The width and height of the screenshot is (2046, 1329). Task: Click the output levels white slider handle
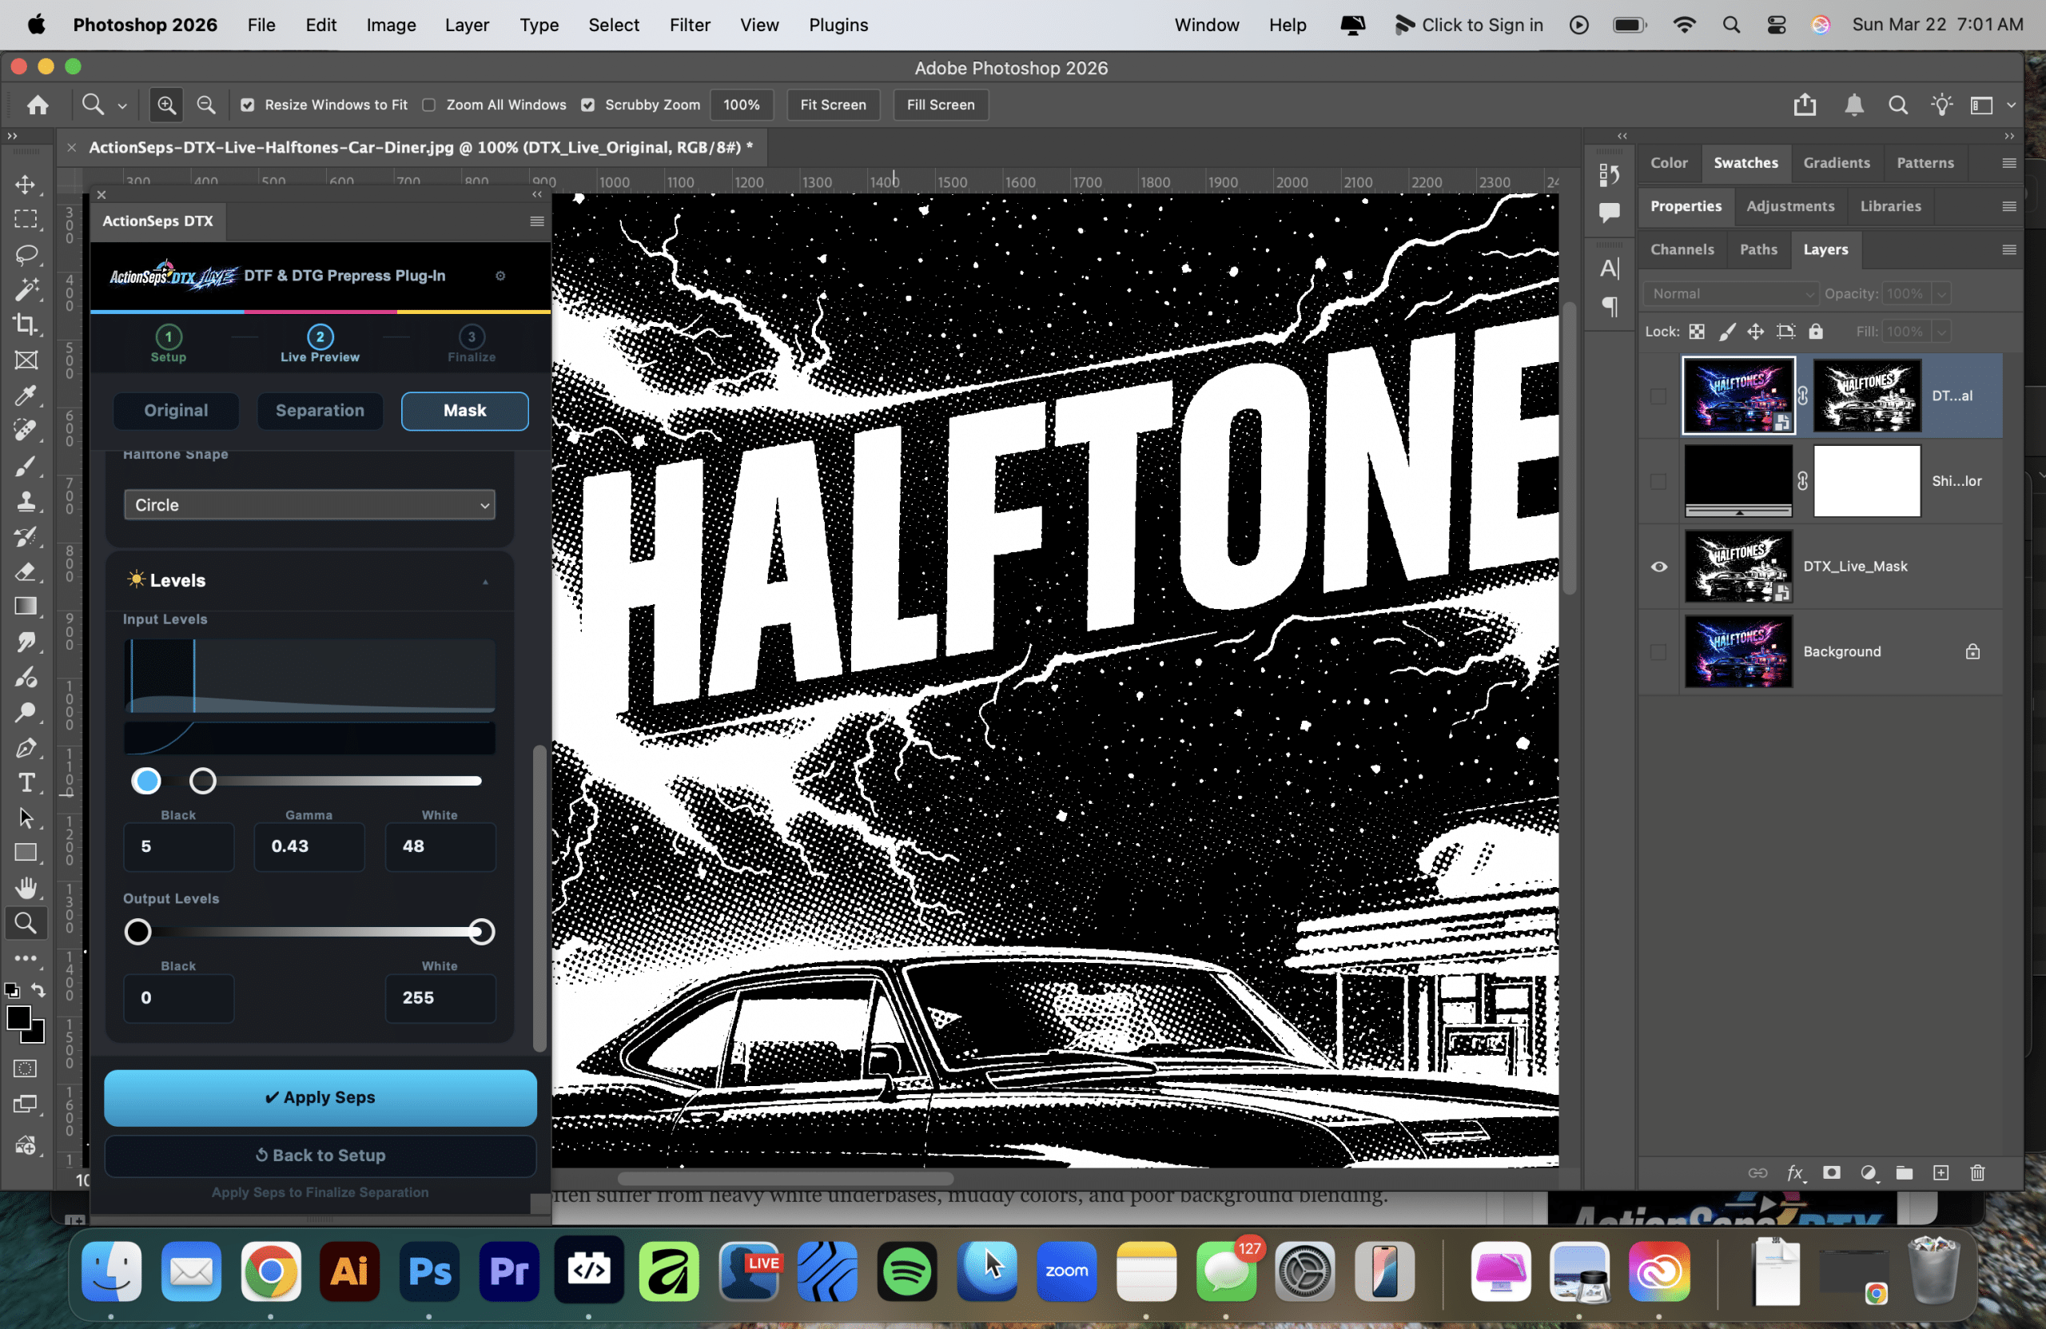[x=481, y=932]
